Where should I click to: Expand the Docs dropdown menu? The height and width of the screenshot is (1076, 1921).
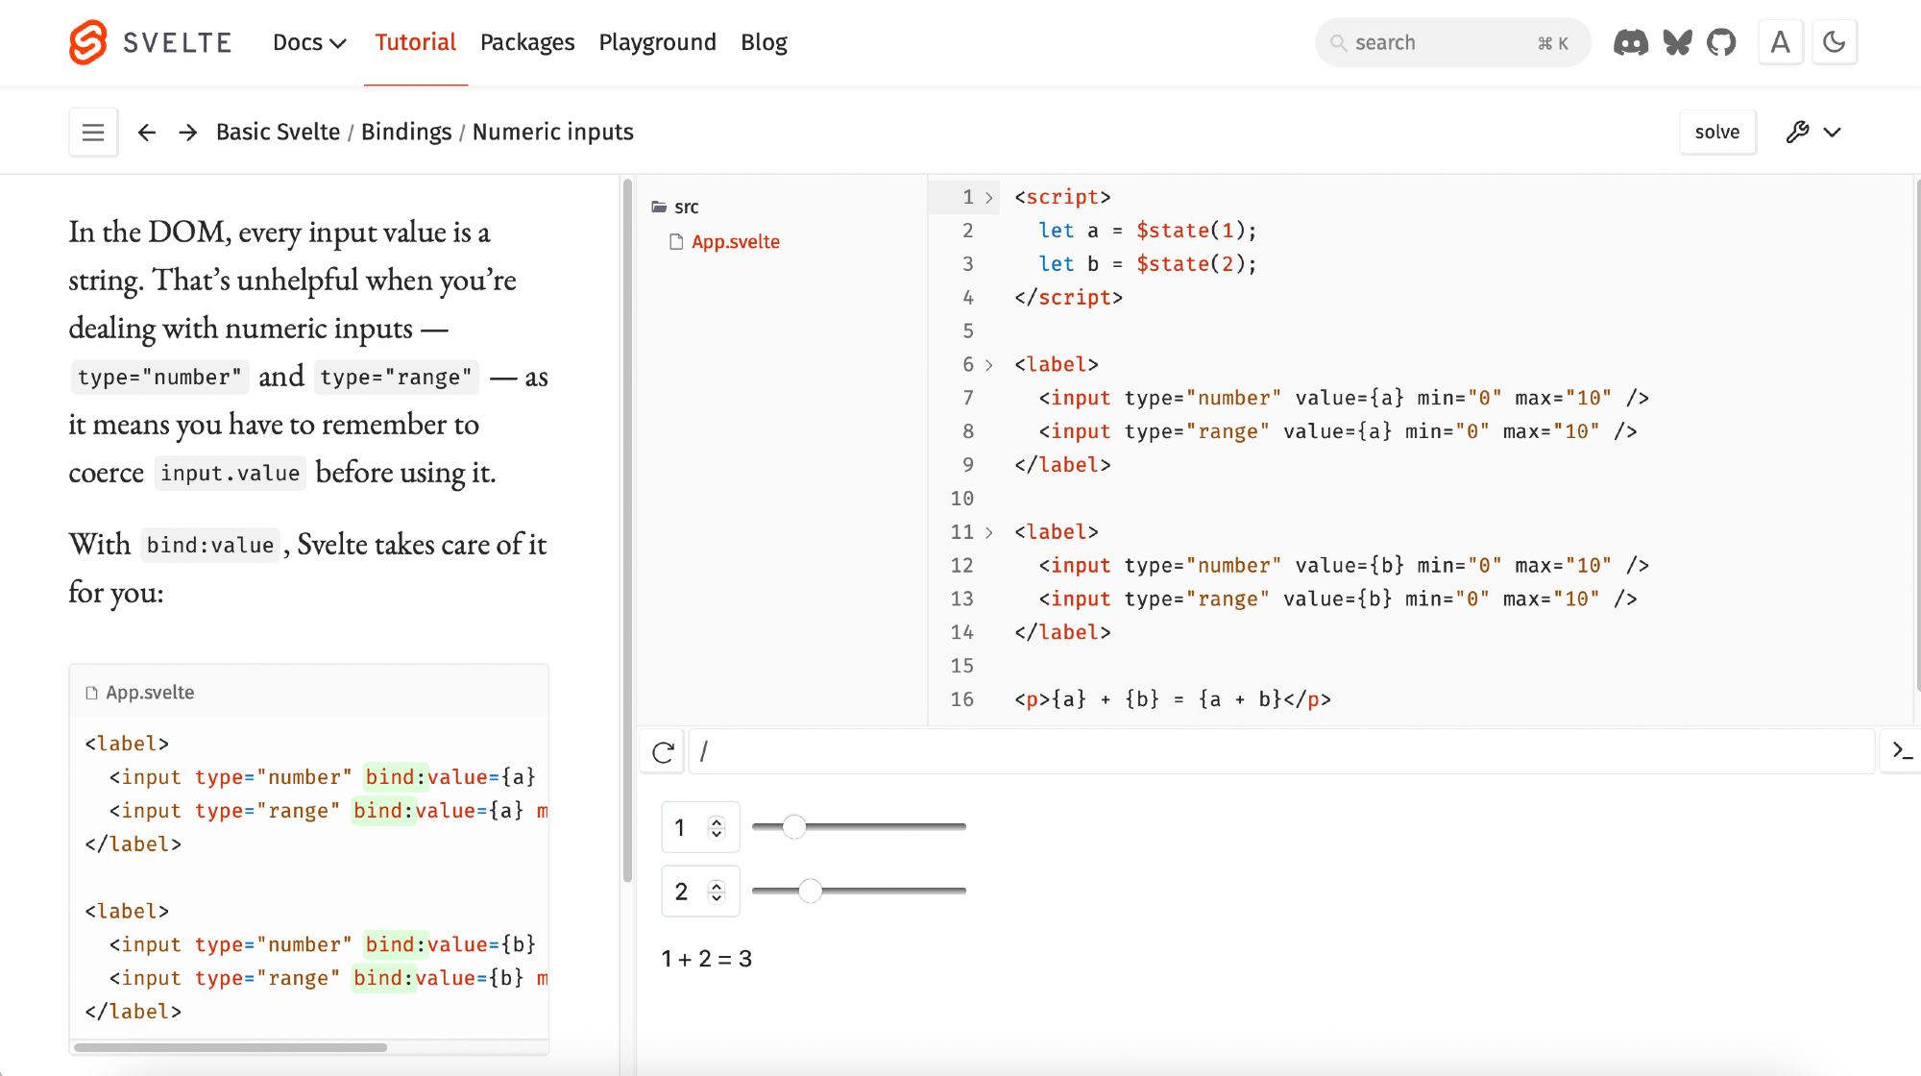pos(308,42)
